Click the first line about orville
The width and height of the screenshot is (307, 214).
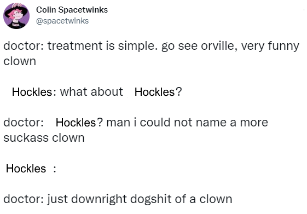click(152, 46)
